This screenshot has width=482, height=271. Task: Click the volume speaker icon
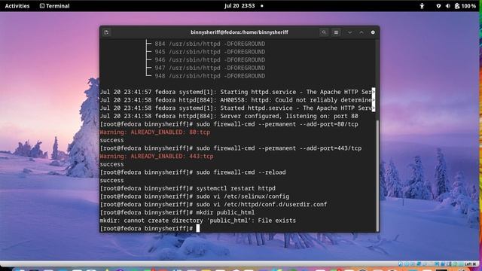pyautogui.click(x=448, y=6)
